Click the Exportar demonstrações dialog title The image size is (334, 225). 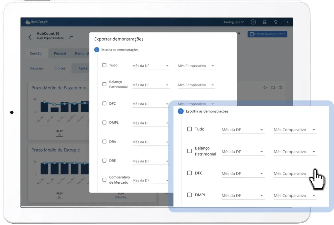[x=119, y=39]
